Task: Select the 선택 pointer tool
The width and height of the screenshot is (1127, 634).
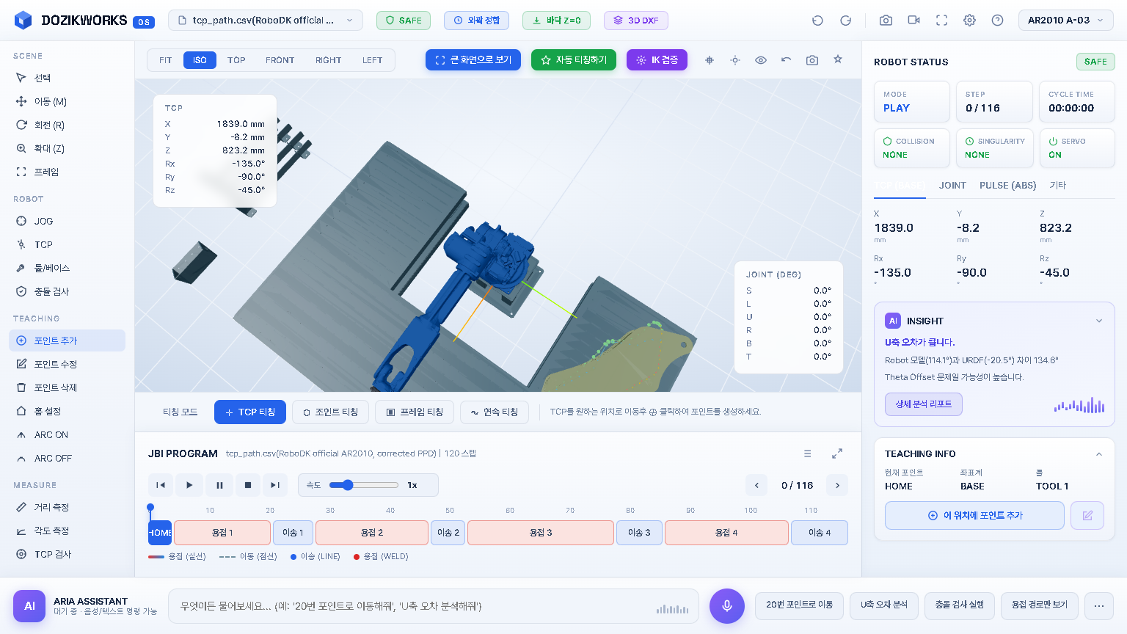Action: pyautogui.click(x=67, y=78)
